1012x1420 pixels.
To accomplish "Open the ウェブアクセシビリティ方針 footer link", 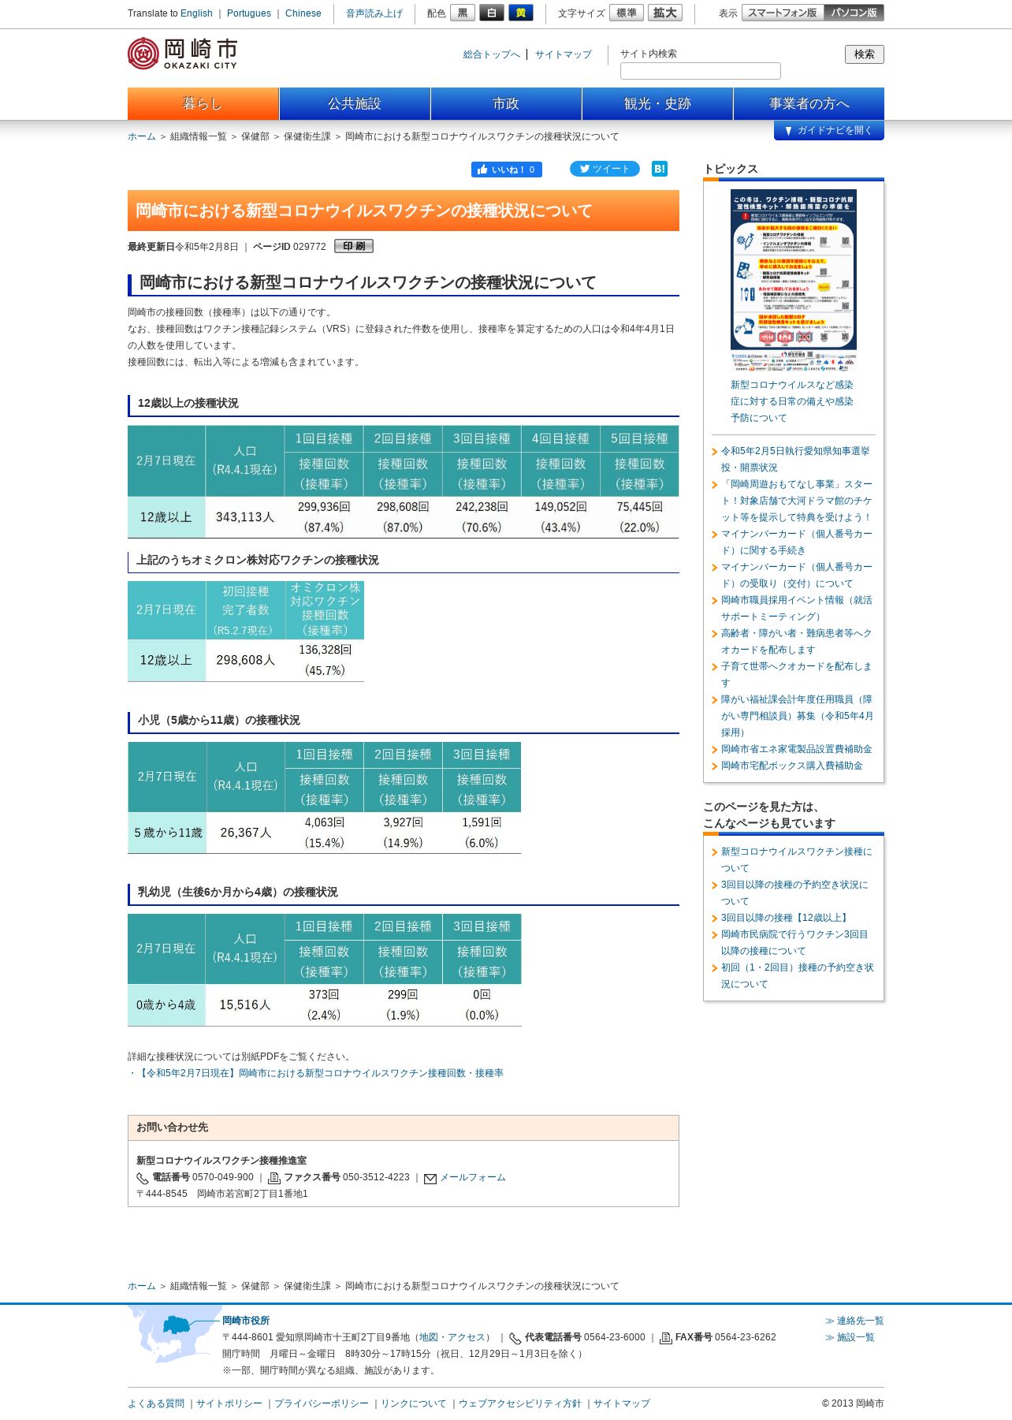I will [520, 1403].
